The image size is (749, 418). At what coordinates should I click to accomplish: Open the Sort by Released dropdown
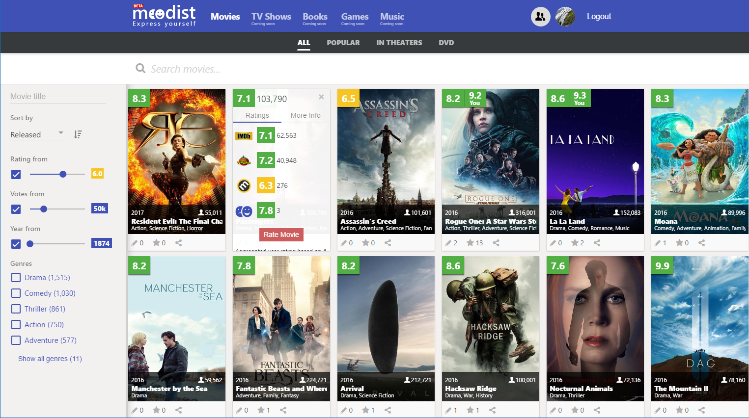tap(37, 134)
